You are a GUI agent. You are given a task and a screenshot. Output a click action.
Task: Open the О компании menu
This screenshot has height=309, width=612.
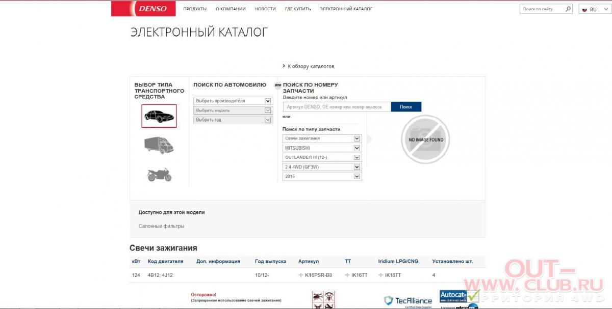pos(231,9)
